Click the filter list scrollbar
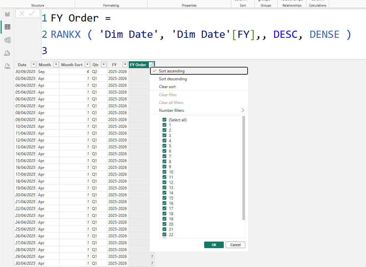This screenshot has width=366, height=267. 244,168
